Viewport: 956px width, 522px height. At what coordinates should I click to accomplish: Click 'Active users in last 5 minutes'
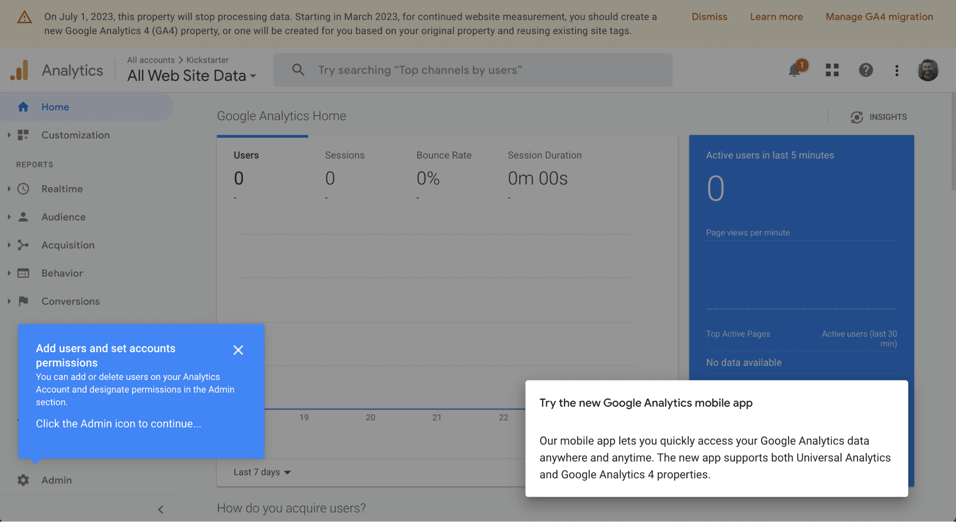pyautogui.click(x=770, y=155)
